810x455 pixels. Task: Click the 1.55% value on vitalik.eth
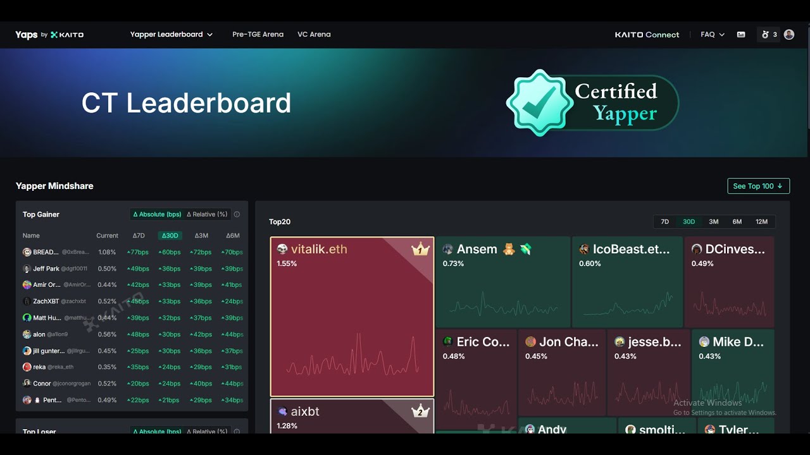tap(287, 264)
